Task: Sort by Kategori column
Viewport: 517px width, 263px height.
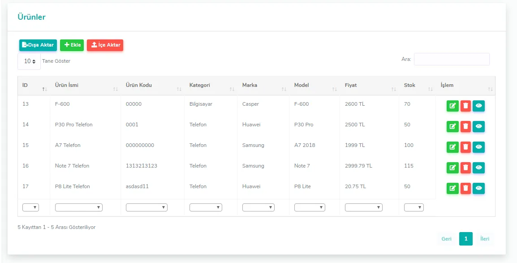Action: coord(211,86)
